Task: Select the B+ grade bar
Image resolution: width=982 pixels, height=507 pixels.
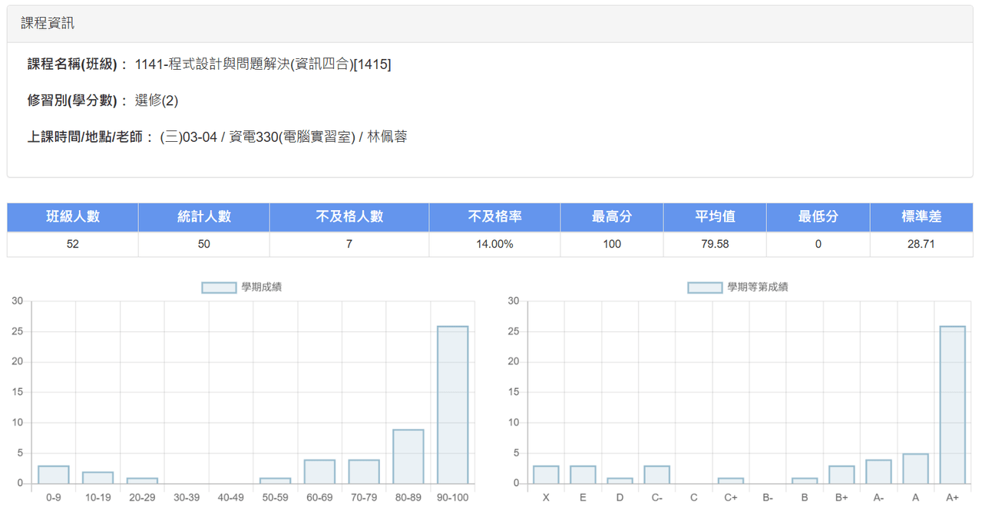Action: (841, 475)
